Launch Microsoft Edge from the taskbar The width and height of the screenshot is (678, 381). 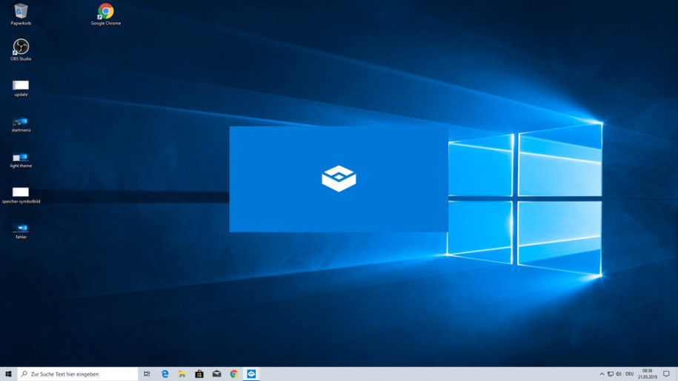(164, 374)
